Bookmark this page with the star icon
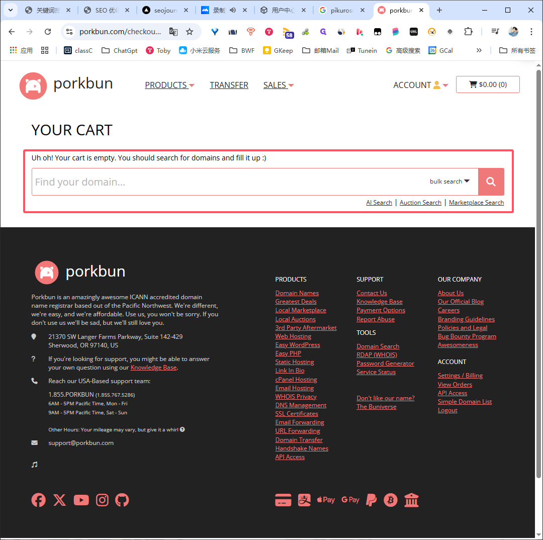Image resolution: width=543 pixels, height=540 pixels. pyautogui.click(x=190, y=32)
